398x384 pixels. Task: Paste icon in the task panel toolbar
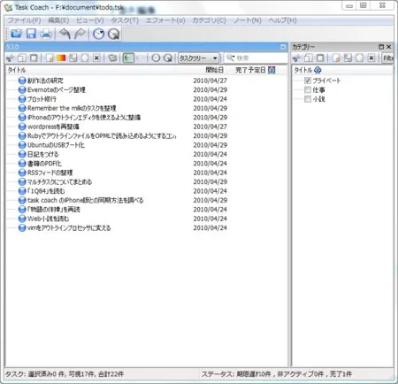click(x=34, y=58)
